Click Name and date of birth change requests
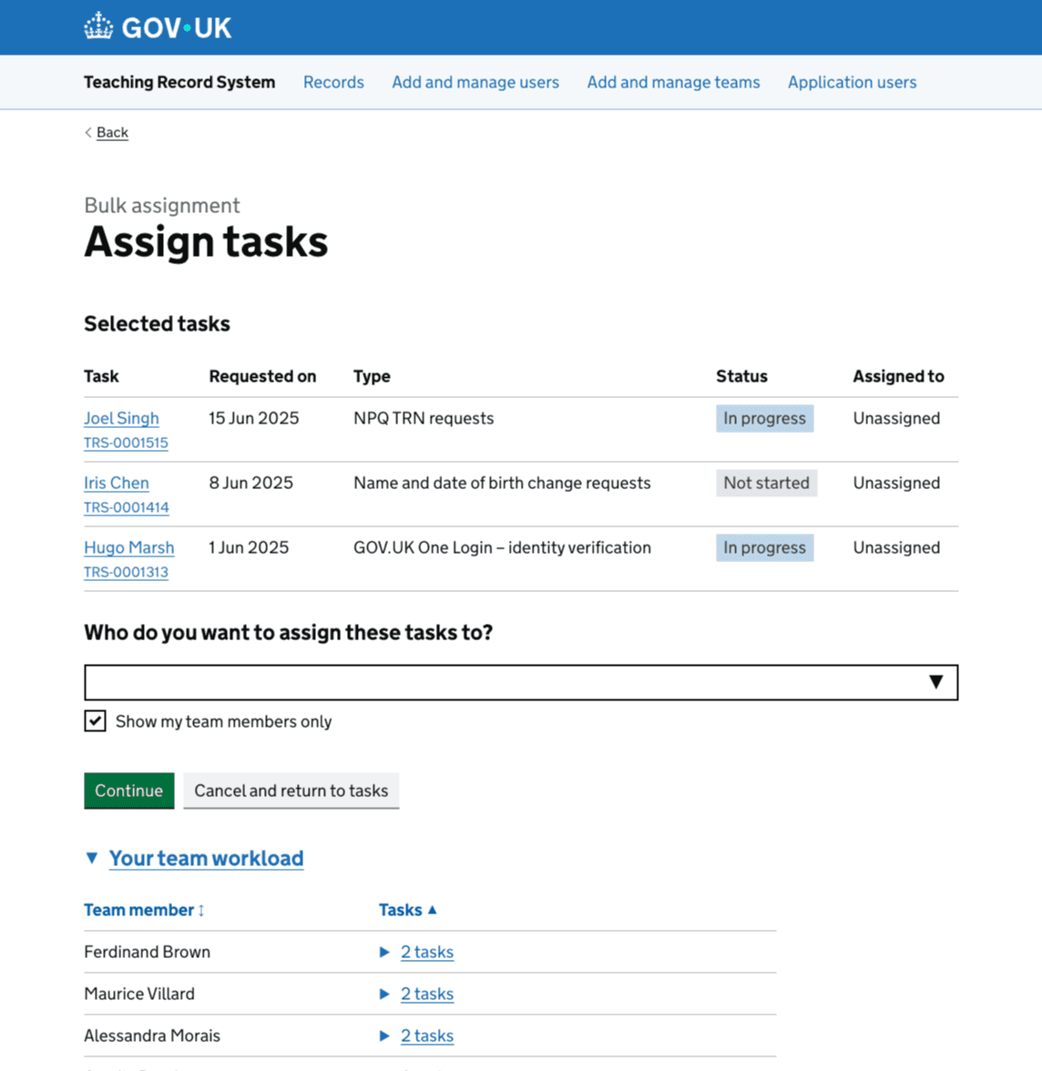 coord(502,483)
